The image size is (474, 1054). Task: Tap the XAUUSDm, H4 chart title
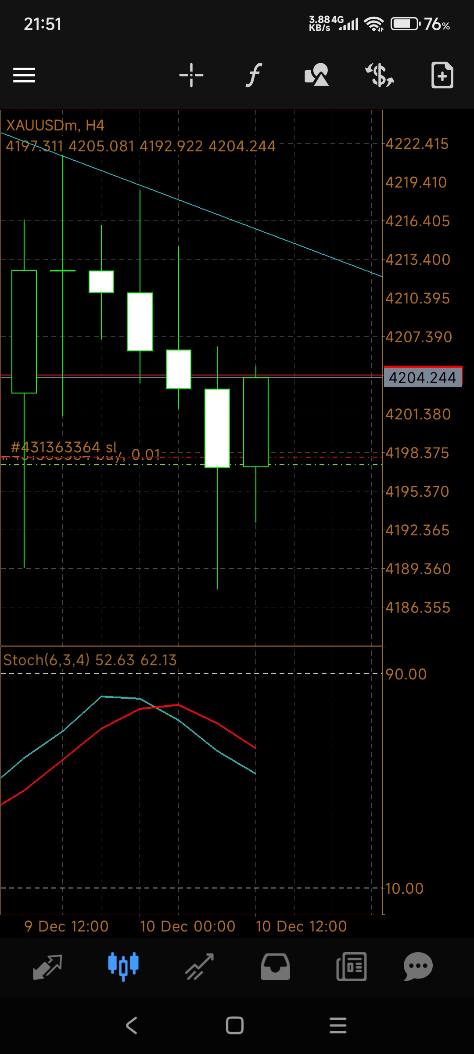55,126
